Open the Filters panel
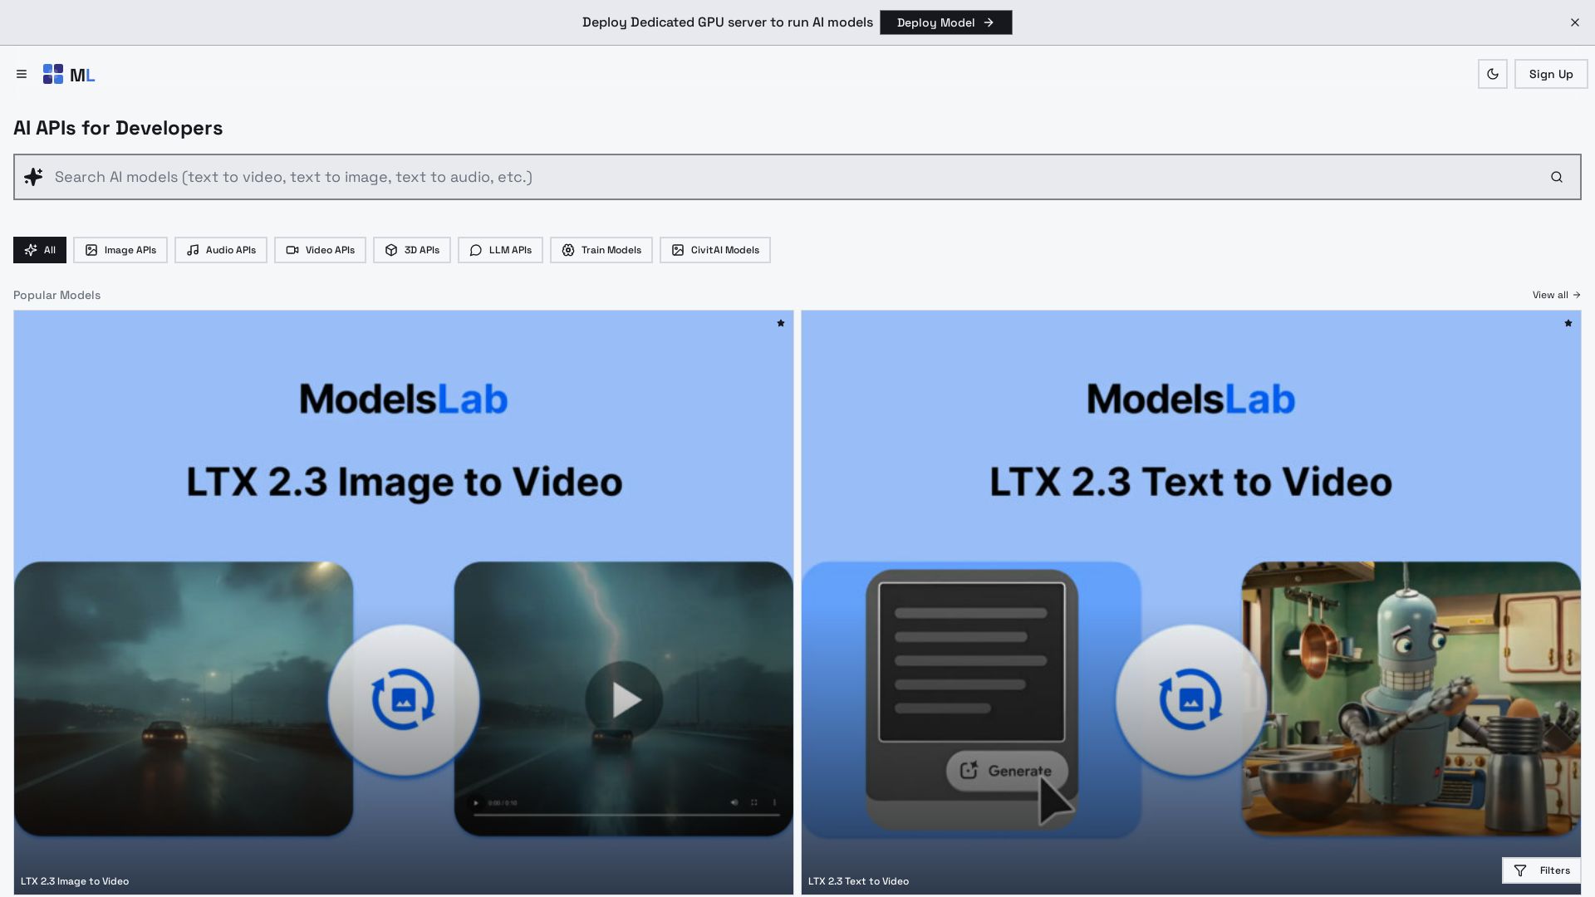This screenshot has width=1595, height=897. click(x=1541, y=870)
